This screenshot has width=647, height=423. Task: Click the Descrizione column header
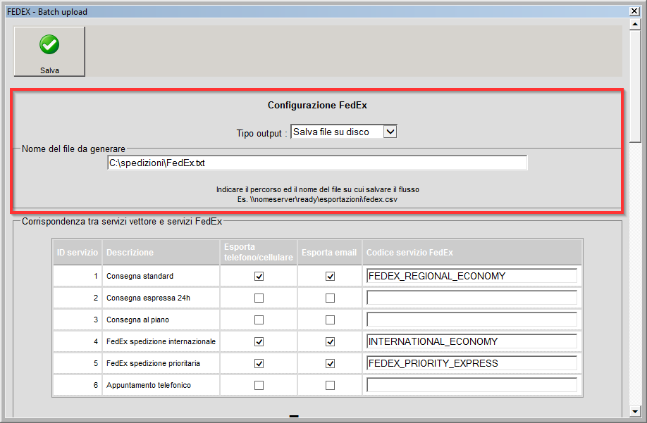click(161, 252)
